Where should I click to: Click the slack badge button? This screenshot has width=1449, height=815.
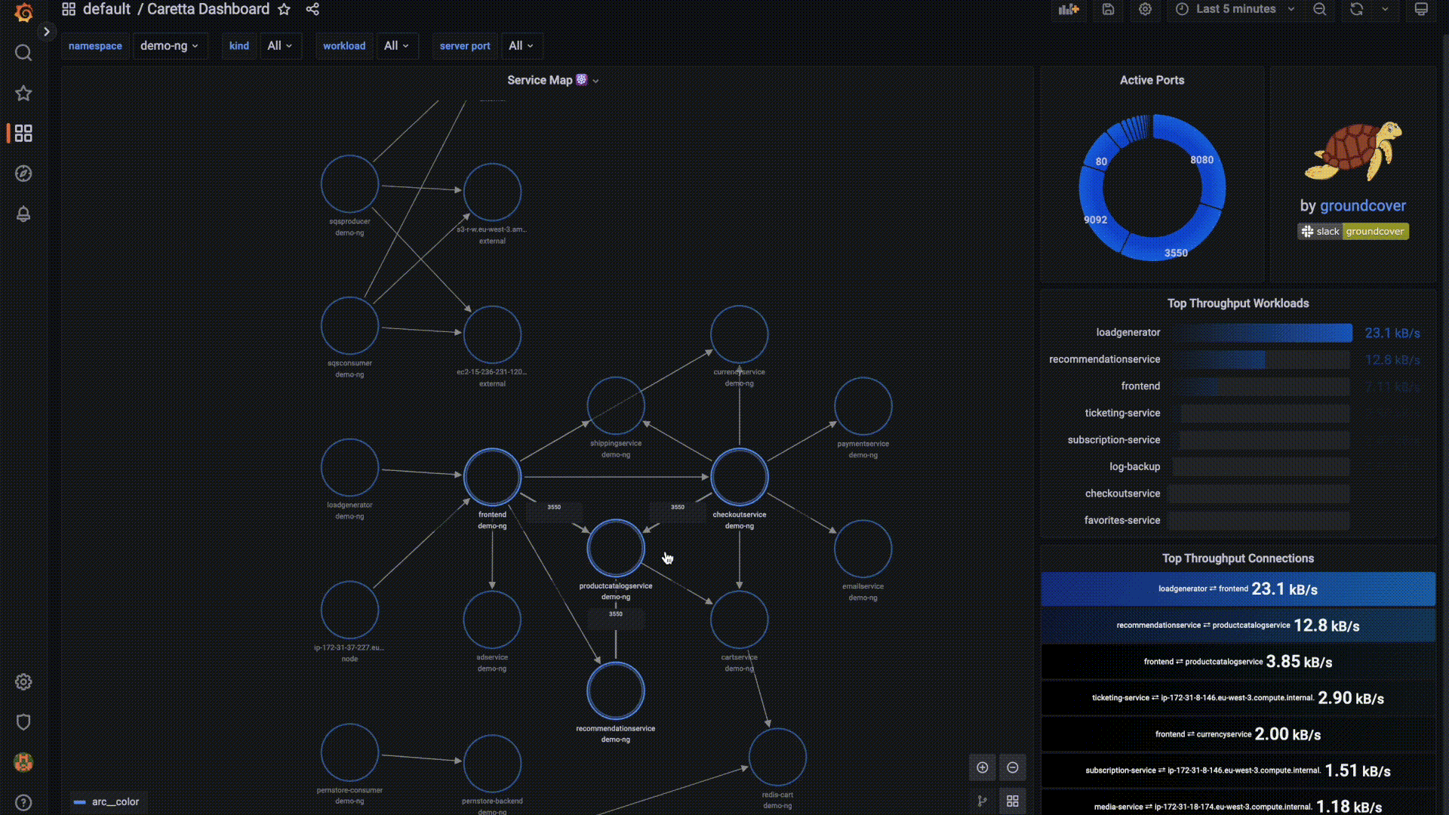(1319, 231)
